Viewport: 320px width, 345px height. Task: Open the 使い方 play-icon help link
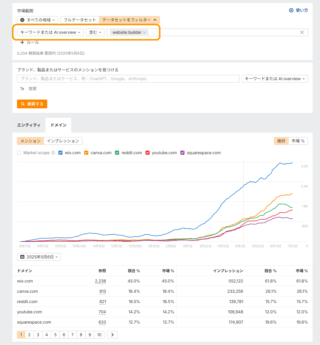298,10
